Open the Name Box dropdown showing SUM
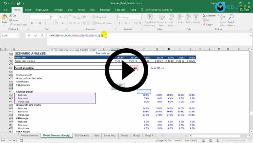Image resolution: width=253 pixels, height=143 pixels. [x=22, y=35]
